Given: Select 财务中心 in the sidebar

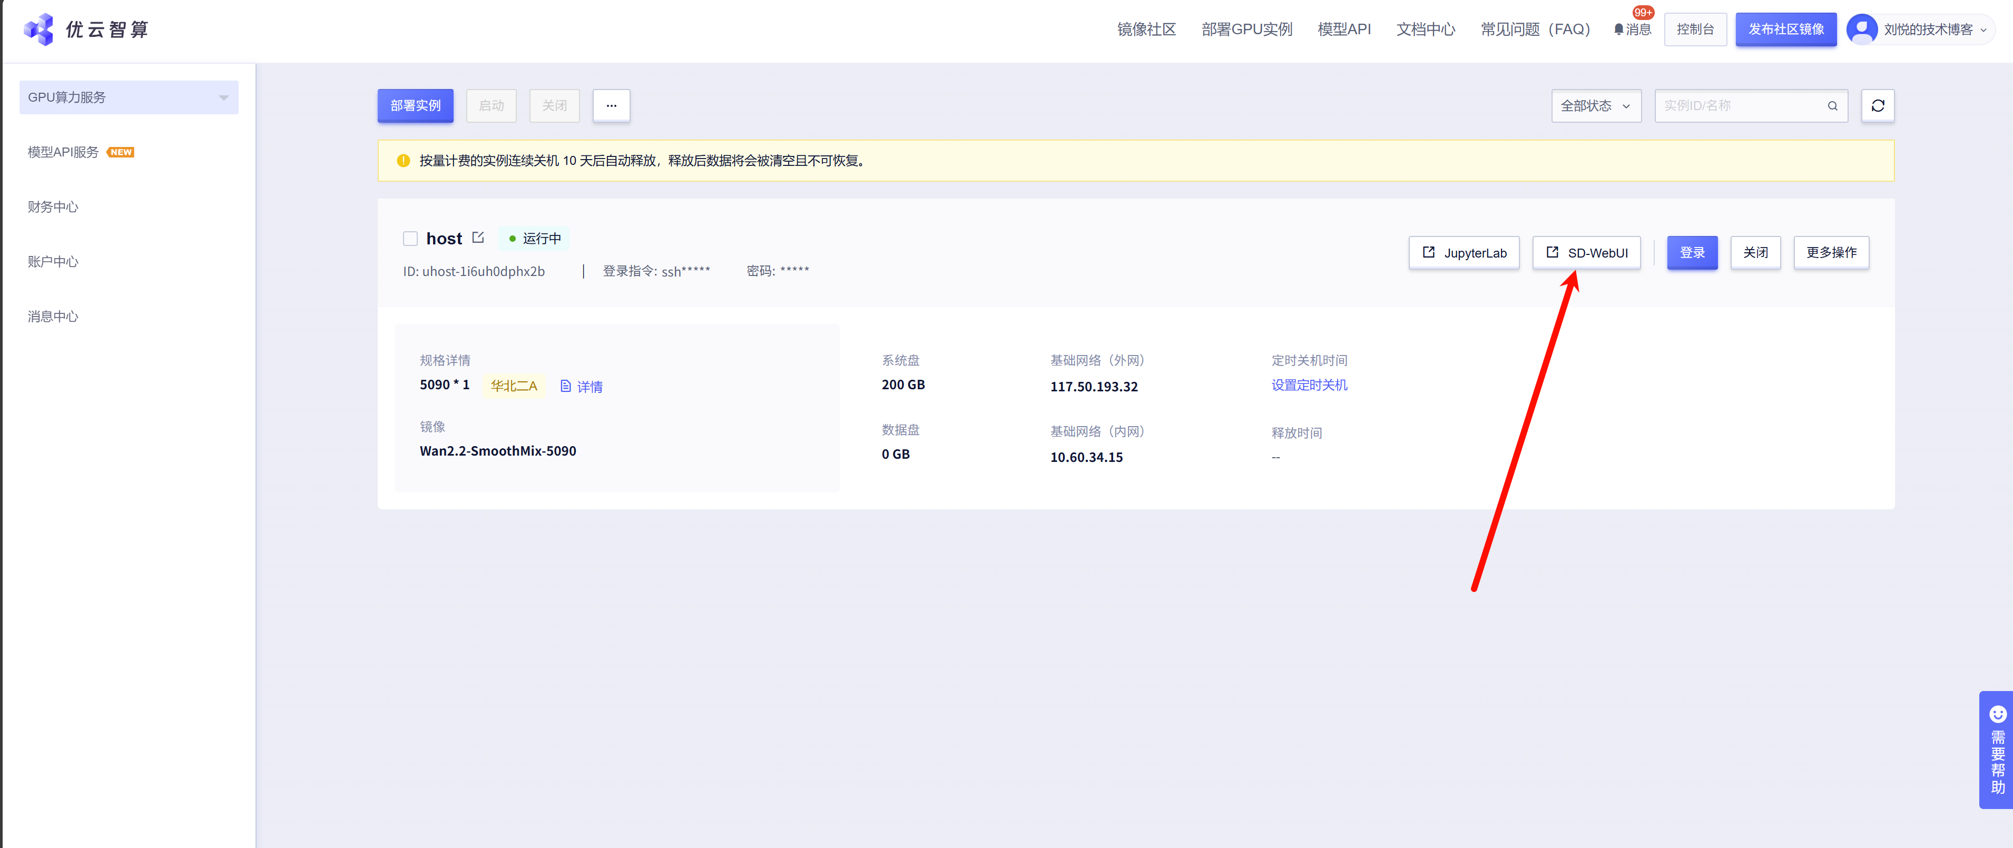Looking at the screenshot, I should point(53,207).
